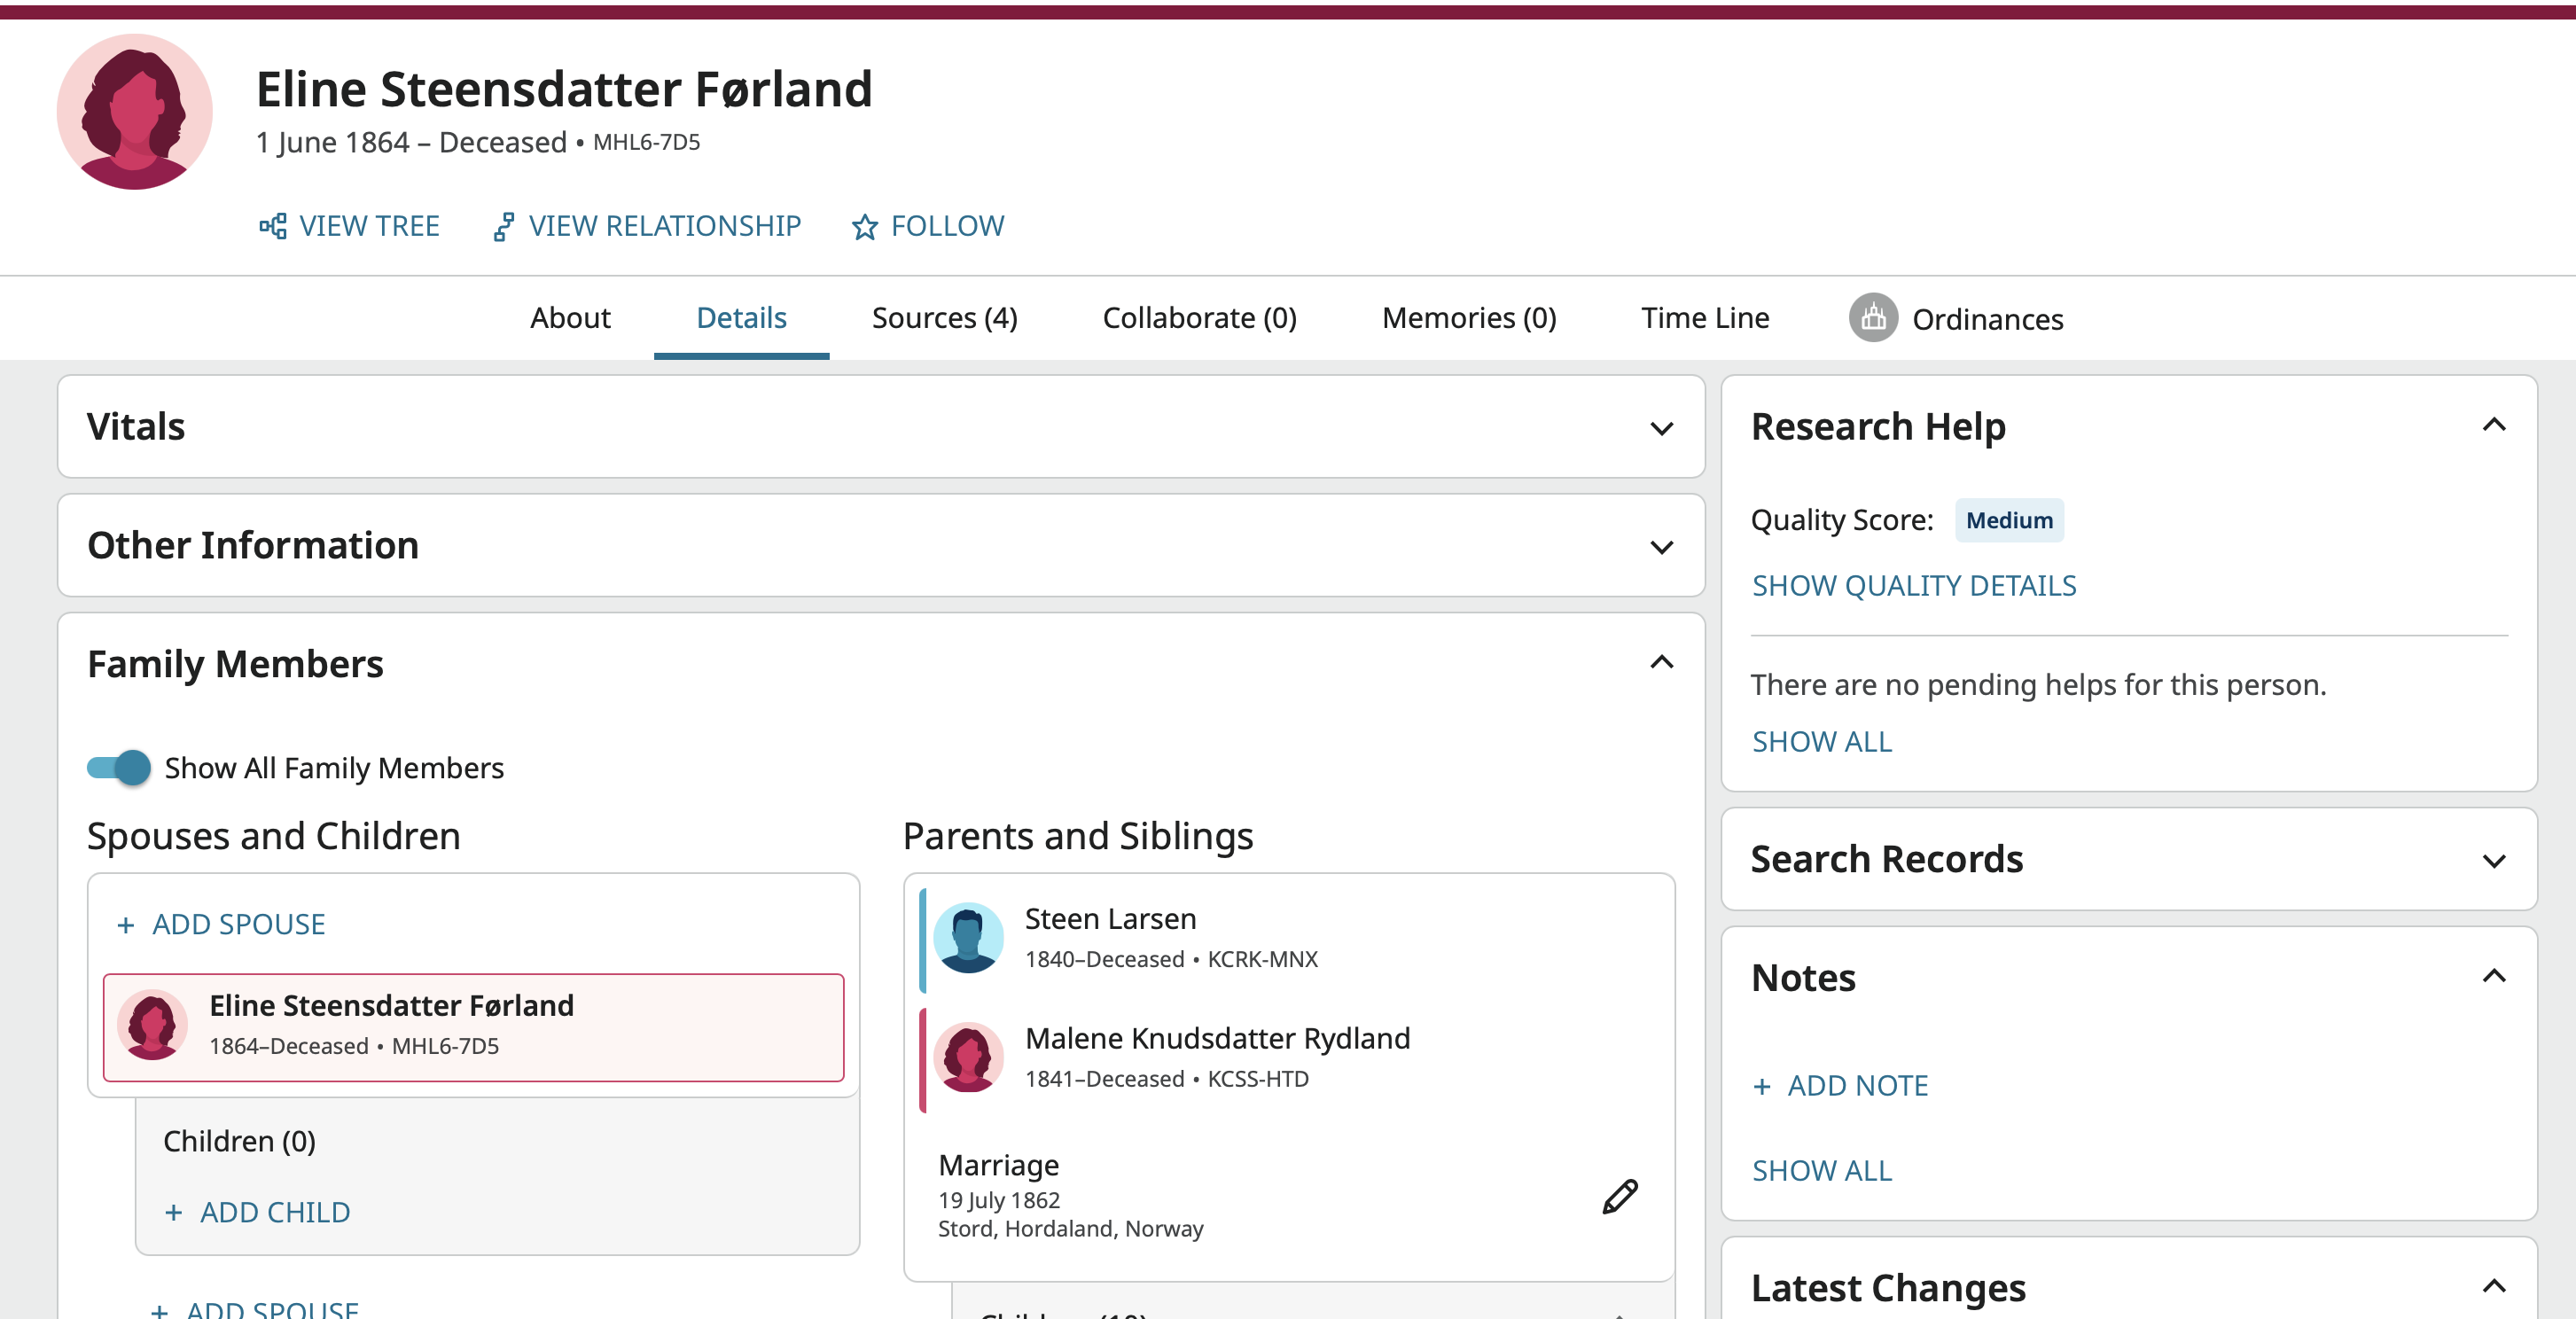Select the Eline Steensdatter Førland spouse card

pyautogui.click(x=473, y=1026)
